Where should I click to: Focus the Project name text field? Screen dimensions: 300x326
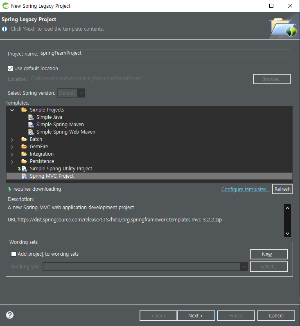[x=165, y=54]
